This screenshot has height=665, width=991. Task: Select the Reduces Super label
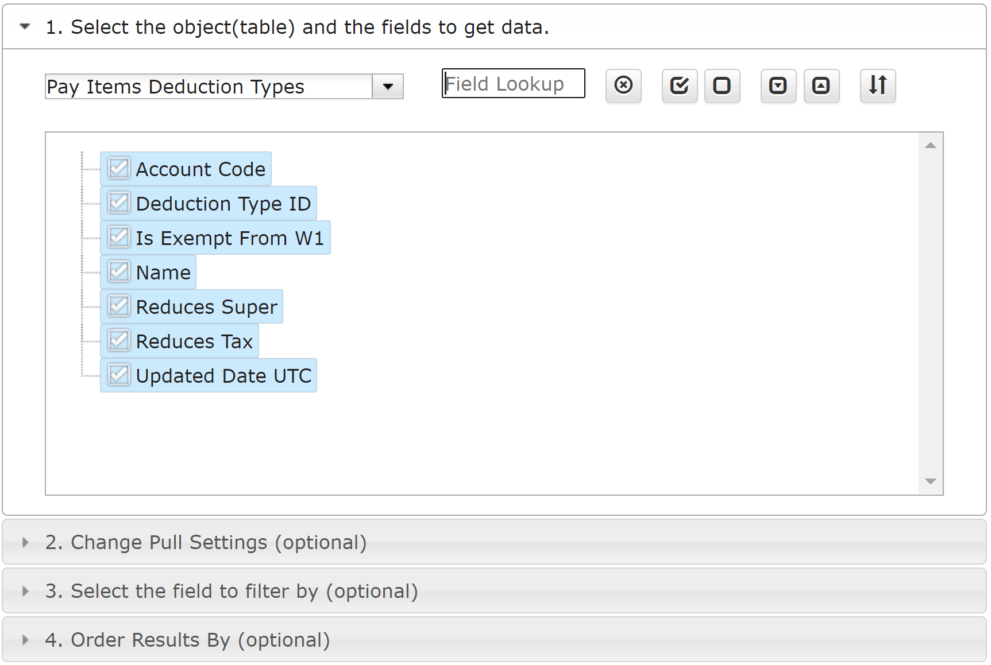(206, 307)
